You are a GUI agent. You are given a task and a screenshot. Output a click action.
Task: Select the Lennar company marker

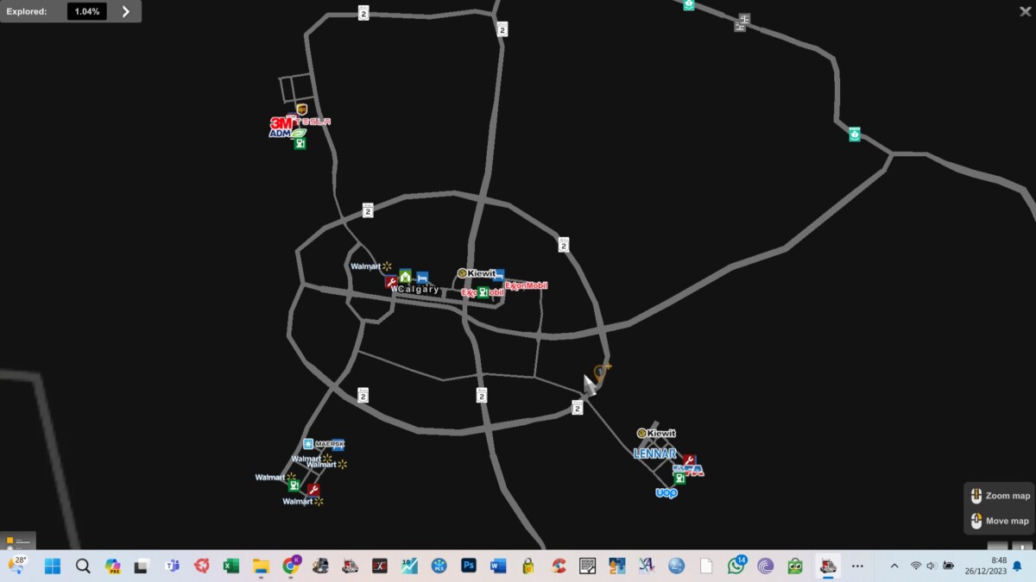(654, 454)
